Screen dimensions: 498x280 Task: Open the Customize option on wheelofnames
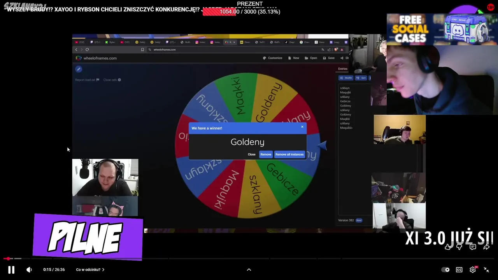(x=273, y=58)
